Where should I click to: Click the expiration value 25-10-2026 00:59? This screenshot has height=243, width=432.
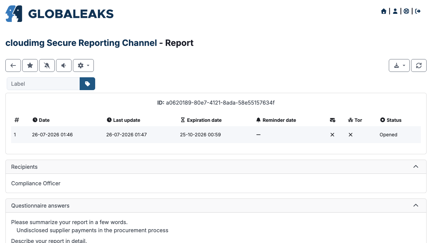coord(200,135)
